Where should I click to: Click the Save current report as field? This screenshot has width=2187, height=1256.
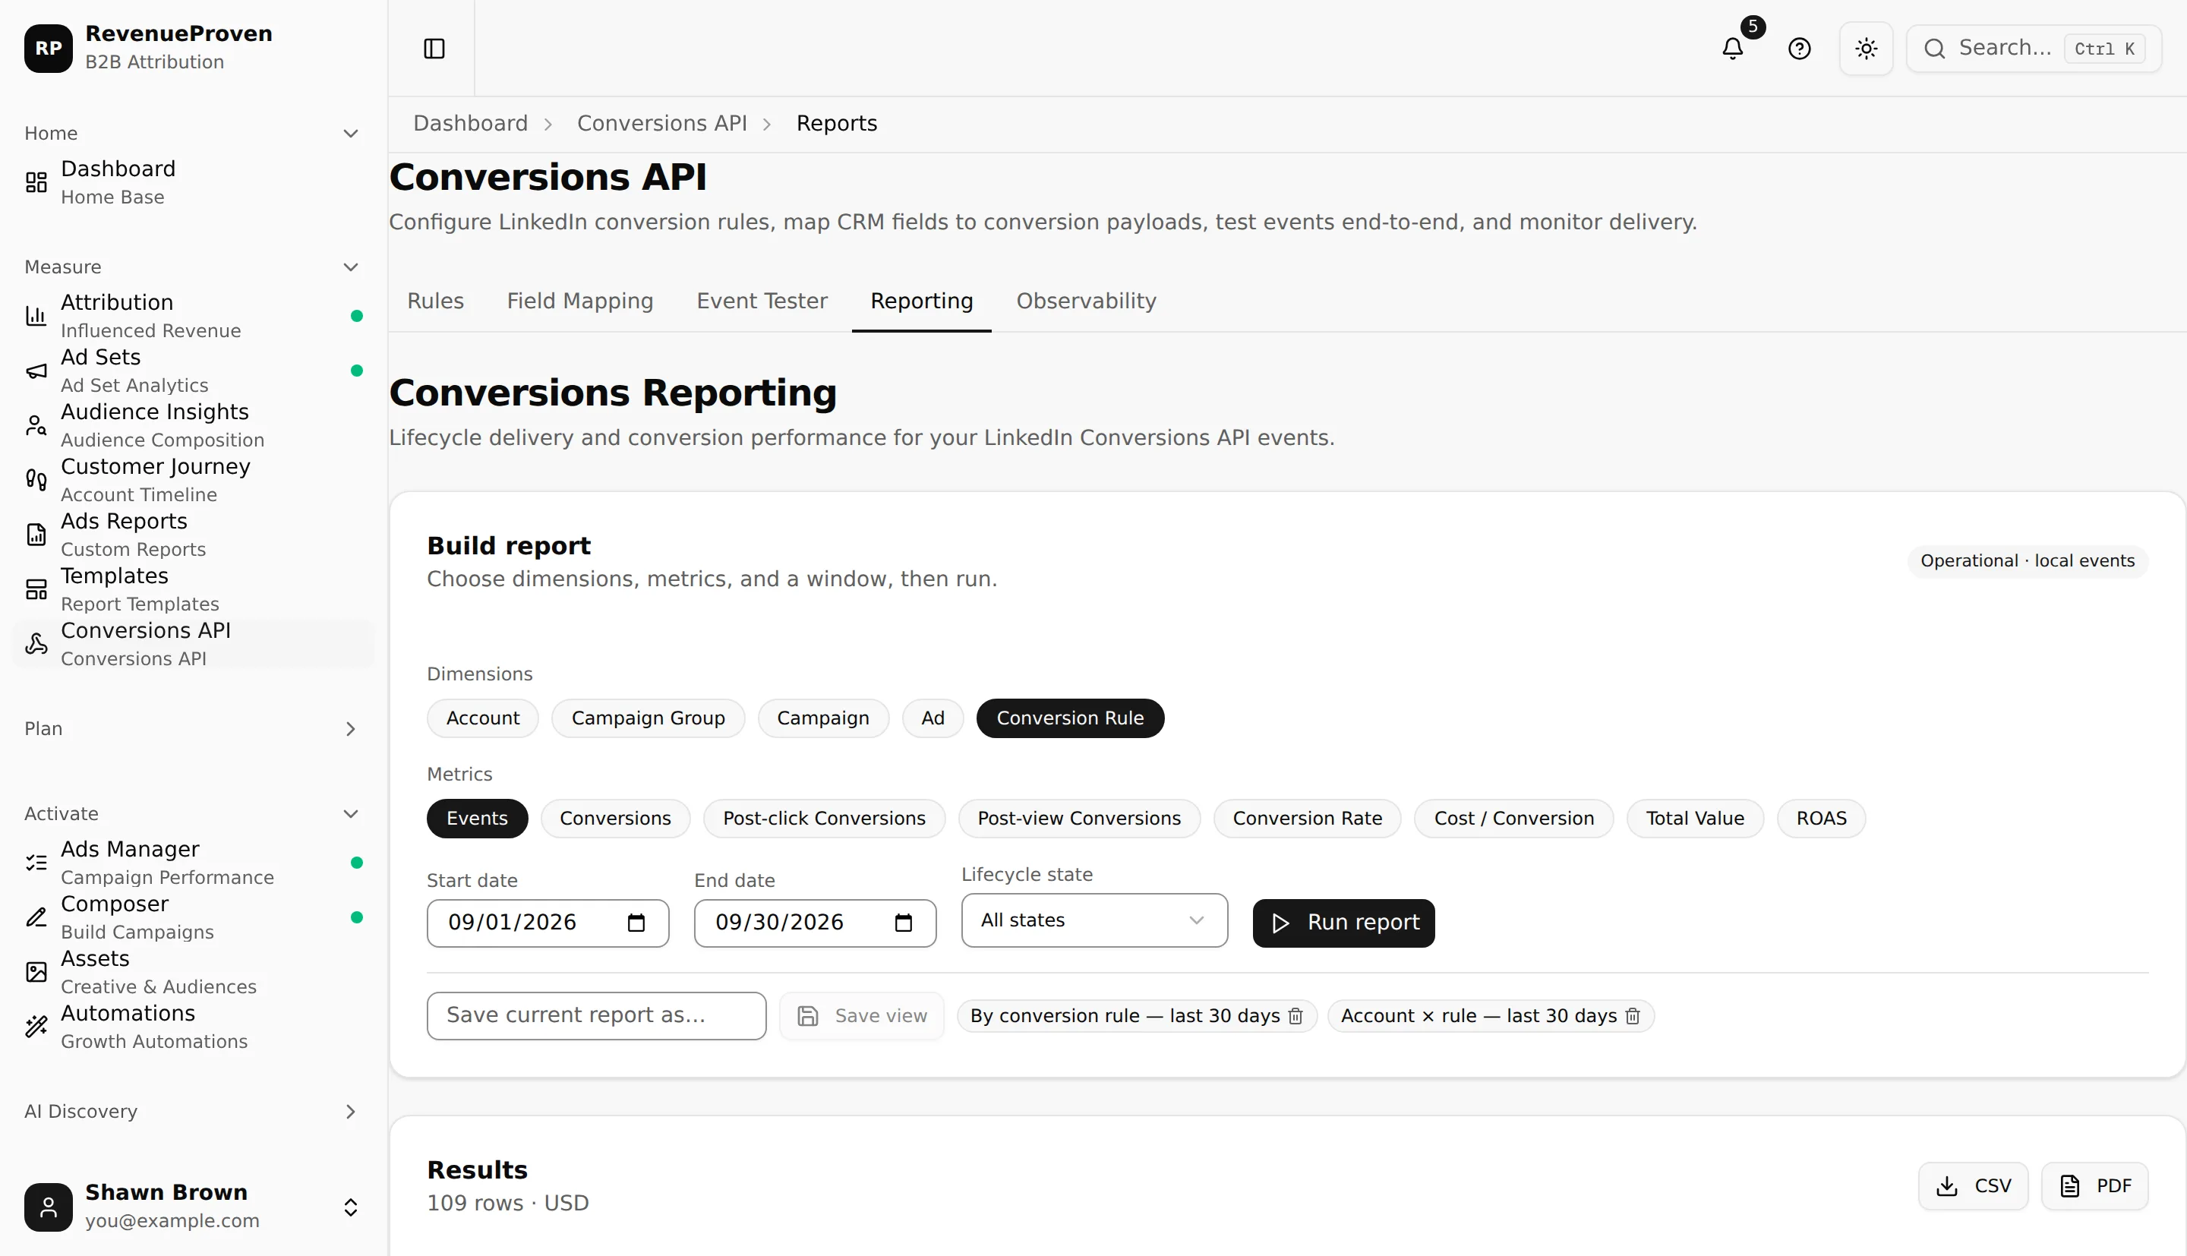click(596, 1016)
